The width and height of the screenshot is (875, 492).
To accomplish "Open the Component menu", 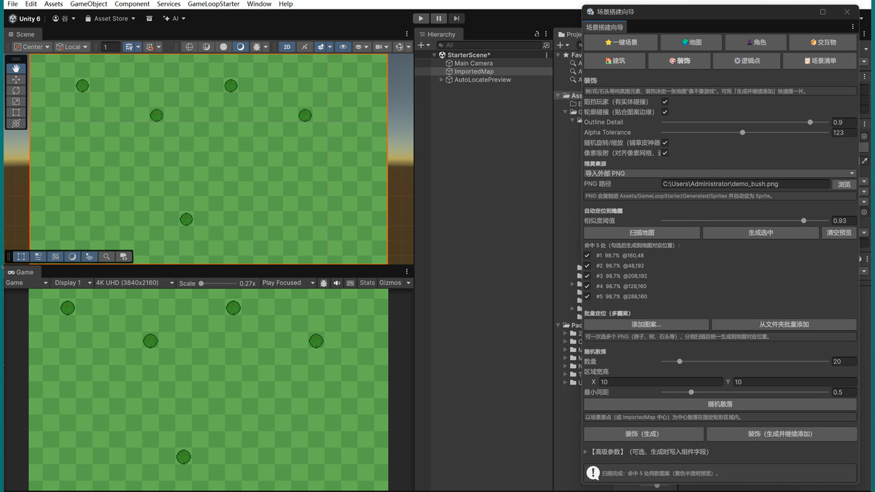I will [132, 4].
